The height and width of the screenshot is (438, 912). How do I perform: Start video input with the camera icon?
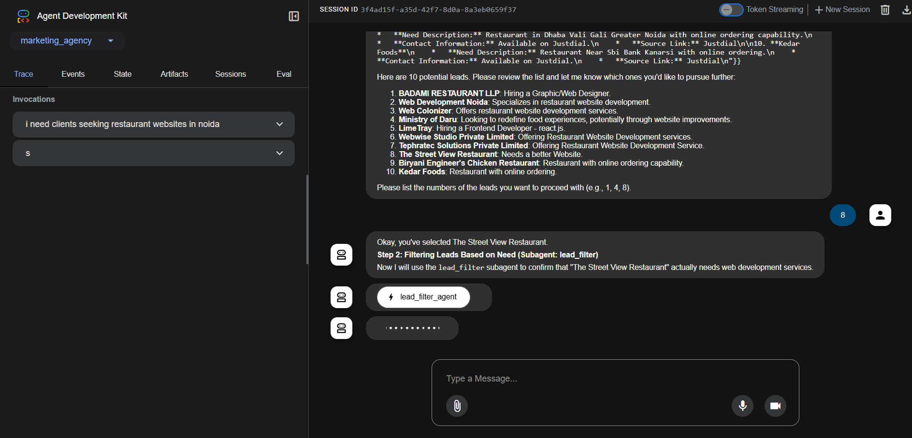tap(775, 406)
